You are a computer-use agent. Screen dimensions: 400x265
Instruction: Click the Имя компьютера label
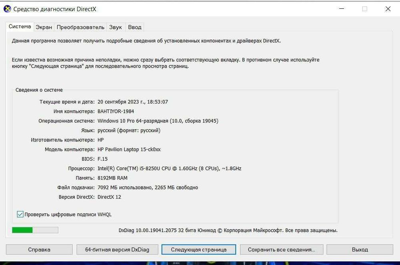74,112
